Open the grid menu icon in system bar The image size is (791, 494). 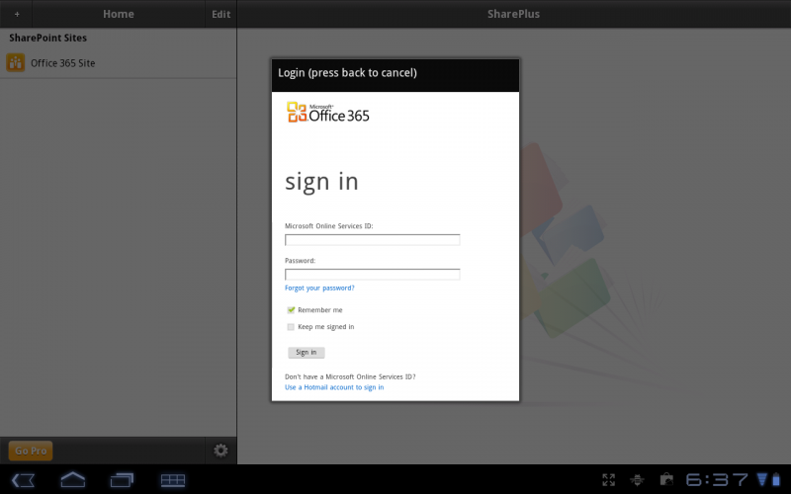[x=173, y=480]
